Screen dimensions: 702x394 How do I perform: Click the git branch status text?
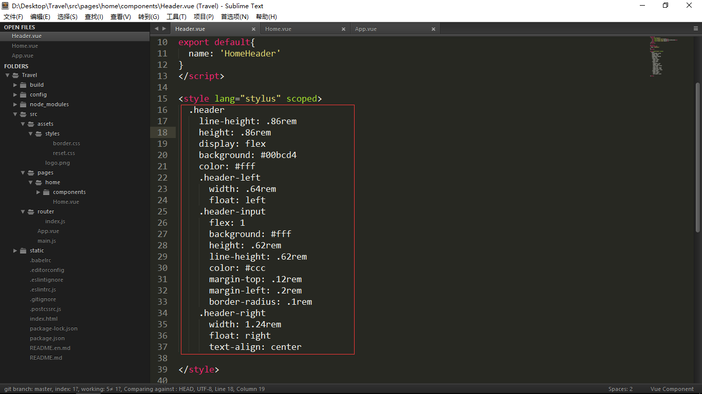tap(134, 389)
